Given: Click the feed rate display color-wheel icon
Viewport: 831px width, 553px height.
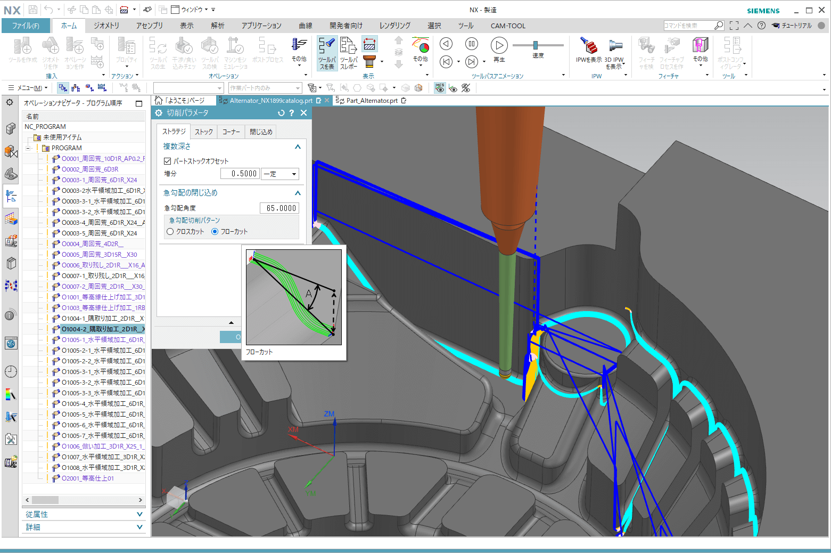Looking at the screenshot, I should (x=421, y=45).
